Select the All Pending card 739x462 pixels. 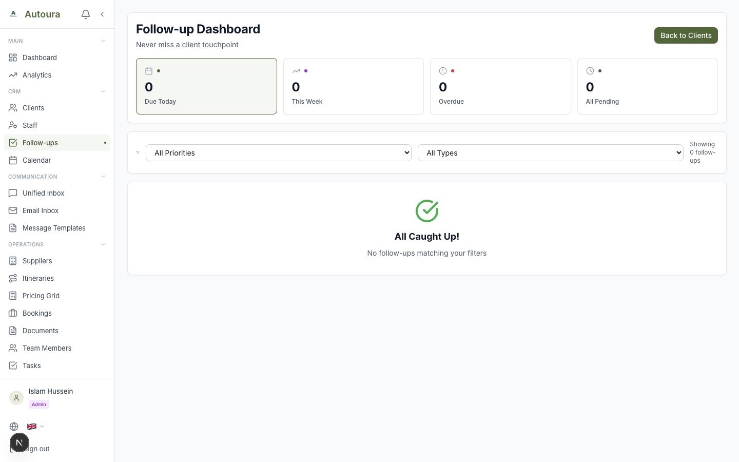[648, 86]
